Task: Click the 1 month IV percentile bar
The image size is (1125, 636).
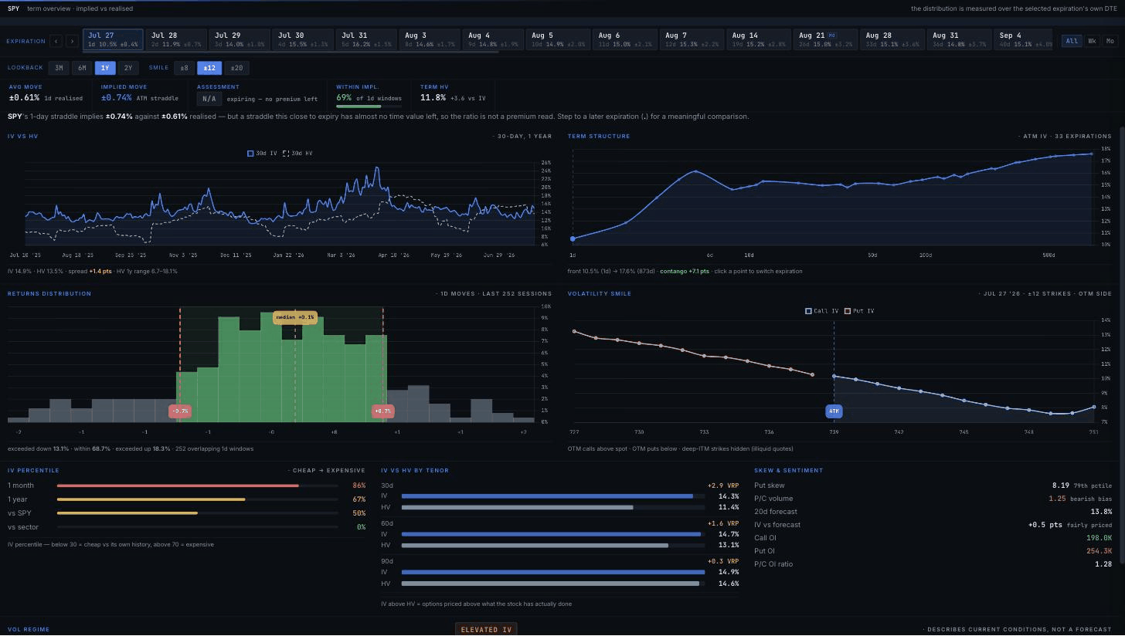Action: pyautogui.click(x=197, y=485)
